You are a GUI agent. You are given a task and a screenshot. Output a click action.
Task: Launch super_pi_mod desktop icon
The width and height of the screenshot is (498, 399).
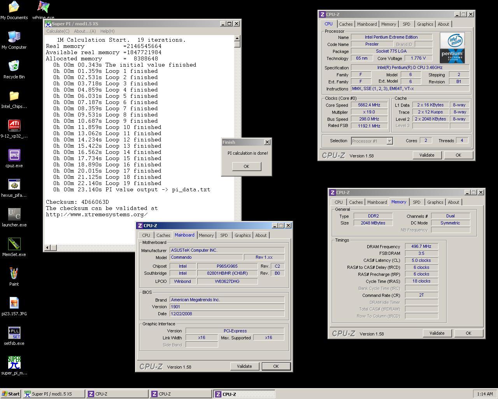(14, 365)
